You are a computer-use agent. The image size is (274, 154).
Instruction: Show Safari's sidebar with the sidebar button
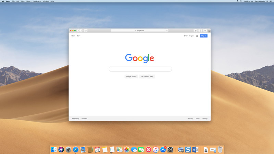point(85,30)
